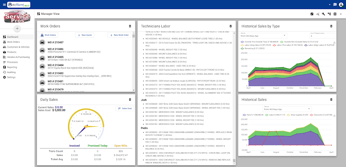Download the Historical Sales by Type chart
The height and width of the screenshot is (167, 346).
(335, 43)
